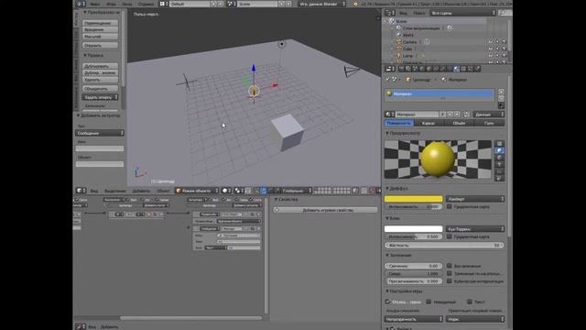The height and width of the screenshot is (330, 586).
Task: Switch to Гало material type tab
Action: pyautogui.click(x=489, y=123)
